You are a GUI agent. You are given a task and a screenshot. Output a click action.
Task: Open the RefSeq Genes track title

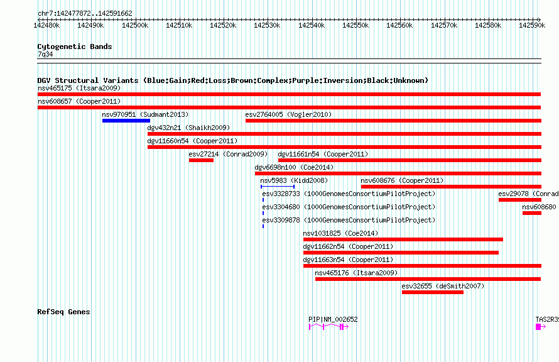pyautogui.click(x=64, y=312)
